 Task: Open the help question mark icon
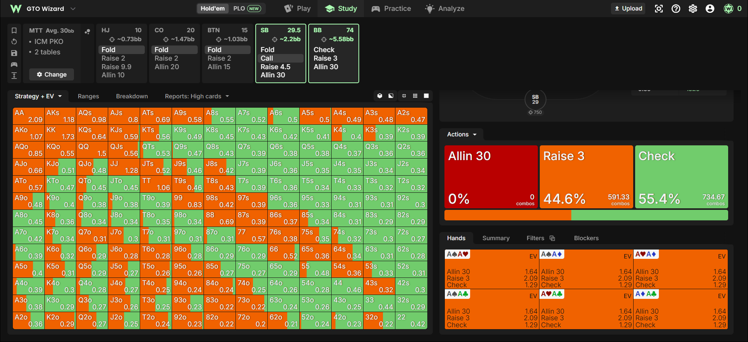[676, 9]
